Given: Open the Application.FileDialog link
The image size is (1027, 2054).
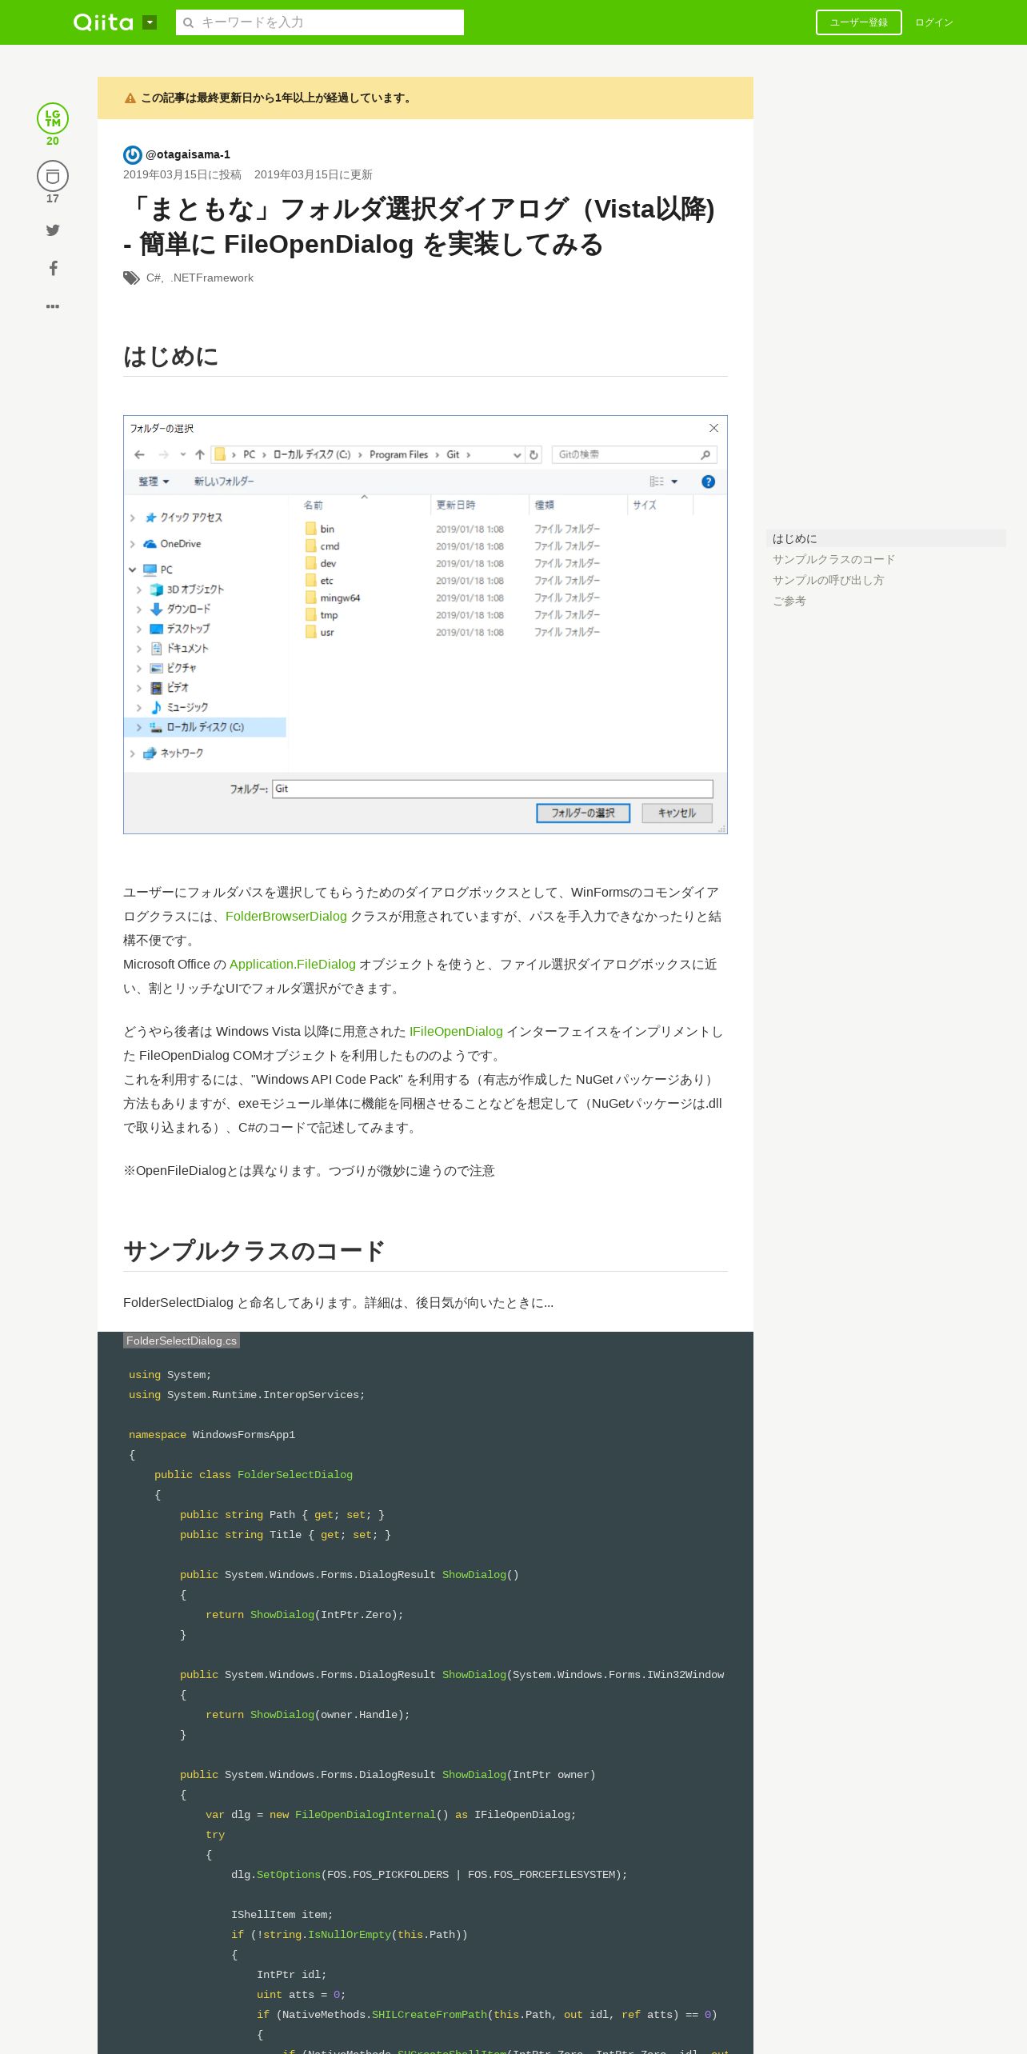Looking at the screenshot, I should tap(293, 965).
